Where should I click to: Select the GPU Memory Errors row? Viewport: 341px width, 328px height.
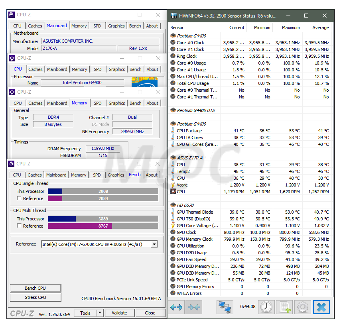pyautogui.click(x=250, y=286)
